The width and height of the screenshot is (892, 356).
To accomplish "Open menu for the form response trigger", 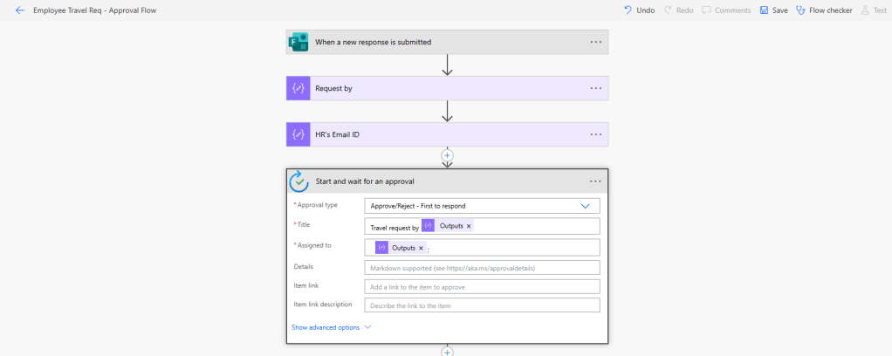I will click(x=595, y=42).
